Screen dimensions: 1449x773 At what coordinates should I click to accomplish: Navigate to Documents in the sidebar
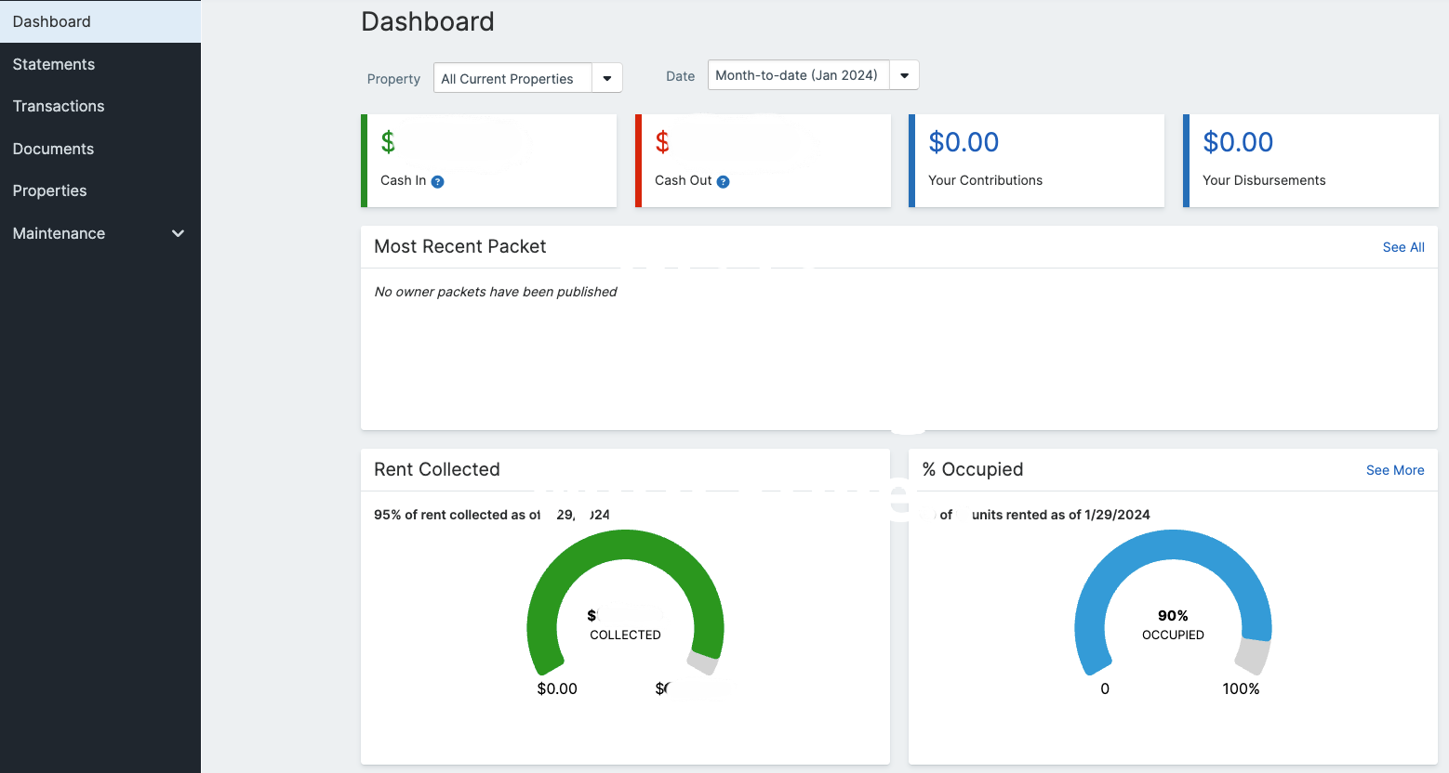[100, 149]
